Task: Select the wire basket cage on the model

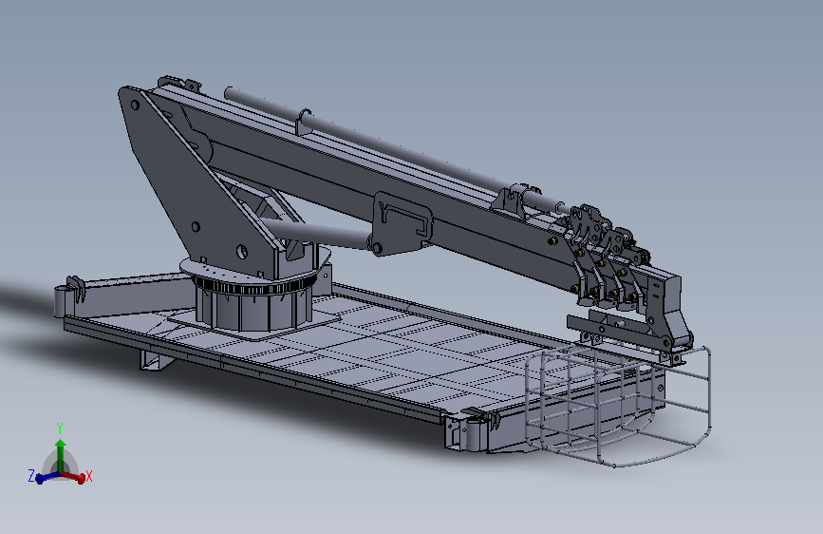Action: (x=618, y=405)
